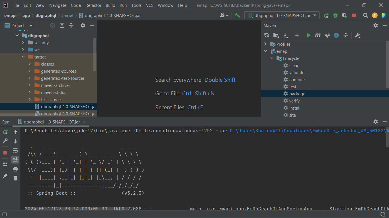Run Maven build with green play icon

click(309, 35)
